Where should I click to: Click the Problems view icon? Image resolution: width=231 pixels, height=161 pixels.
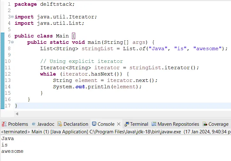(4, 124)
